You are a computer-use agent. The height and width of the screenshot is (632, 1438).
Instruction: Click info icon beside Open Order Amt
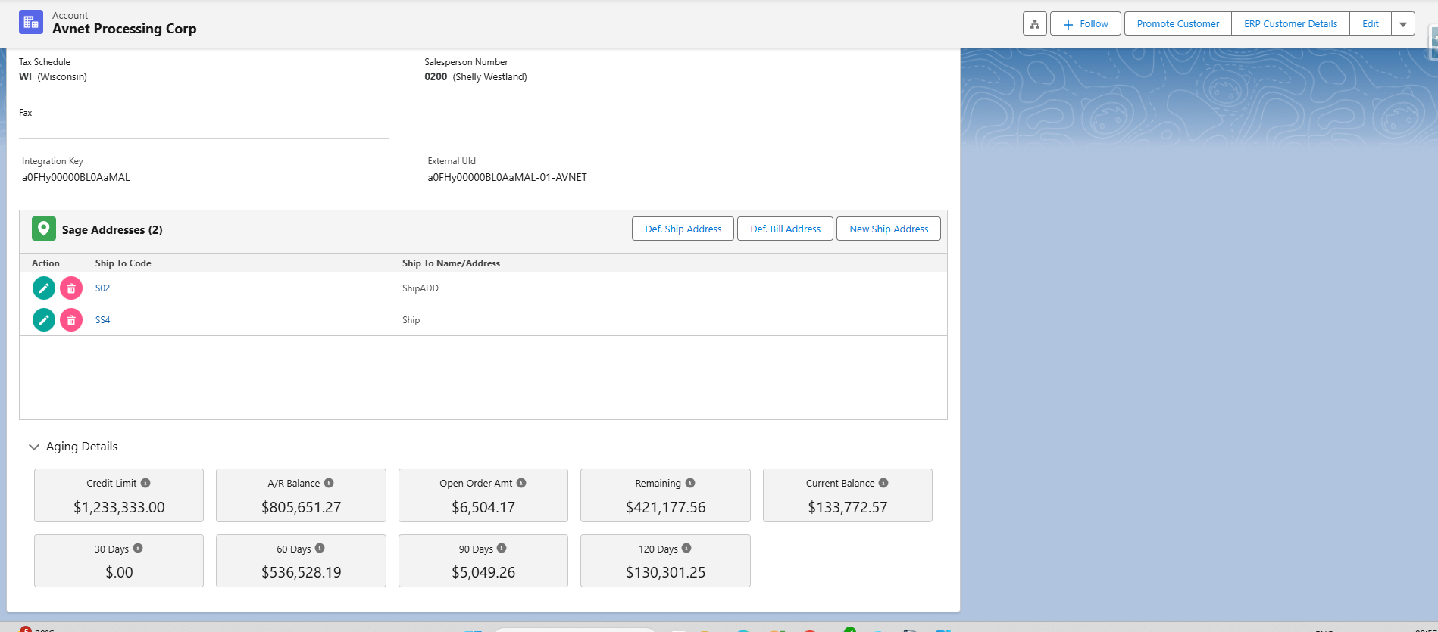coord(521,483)
